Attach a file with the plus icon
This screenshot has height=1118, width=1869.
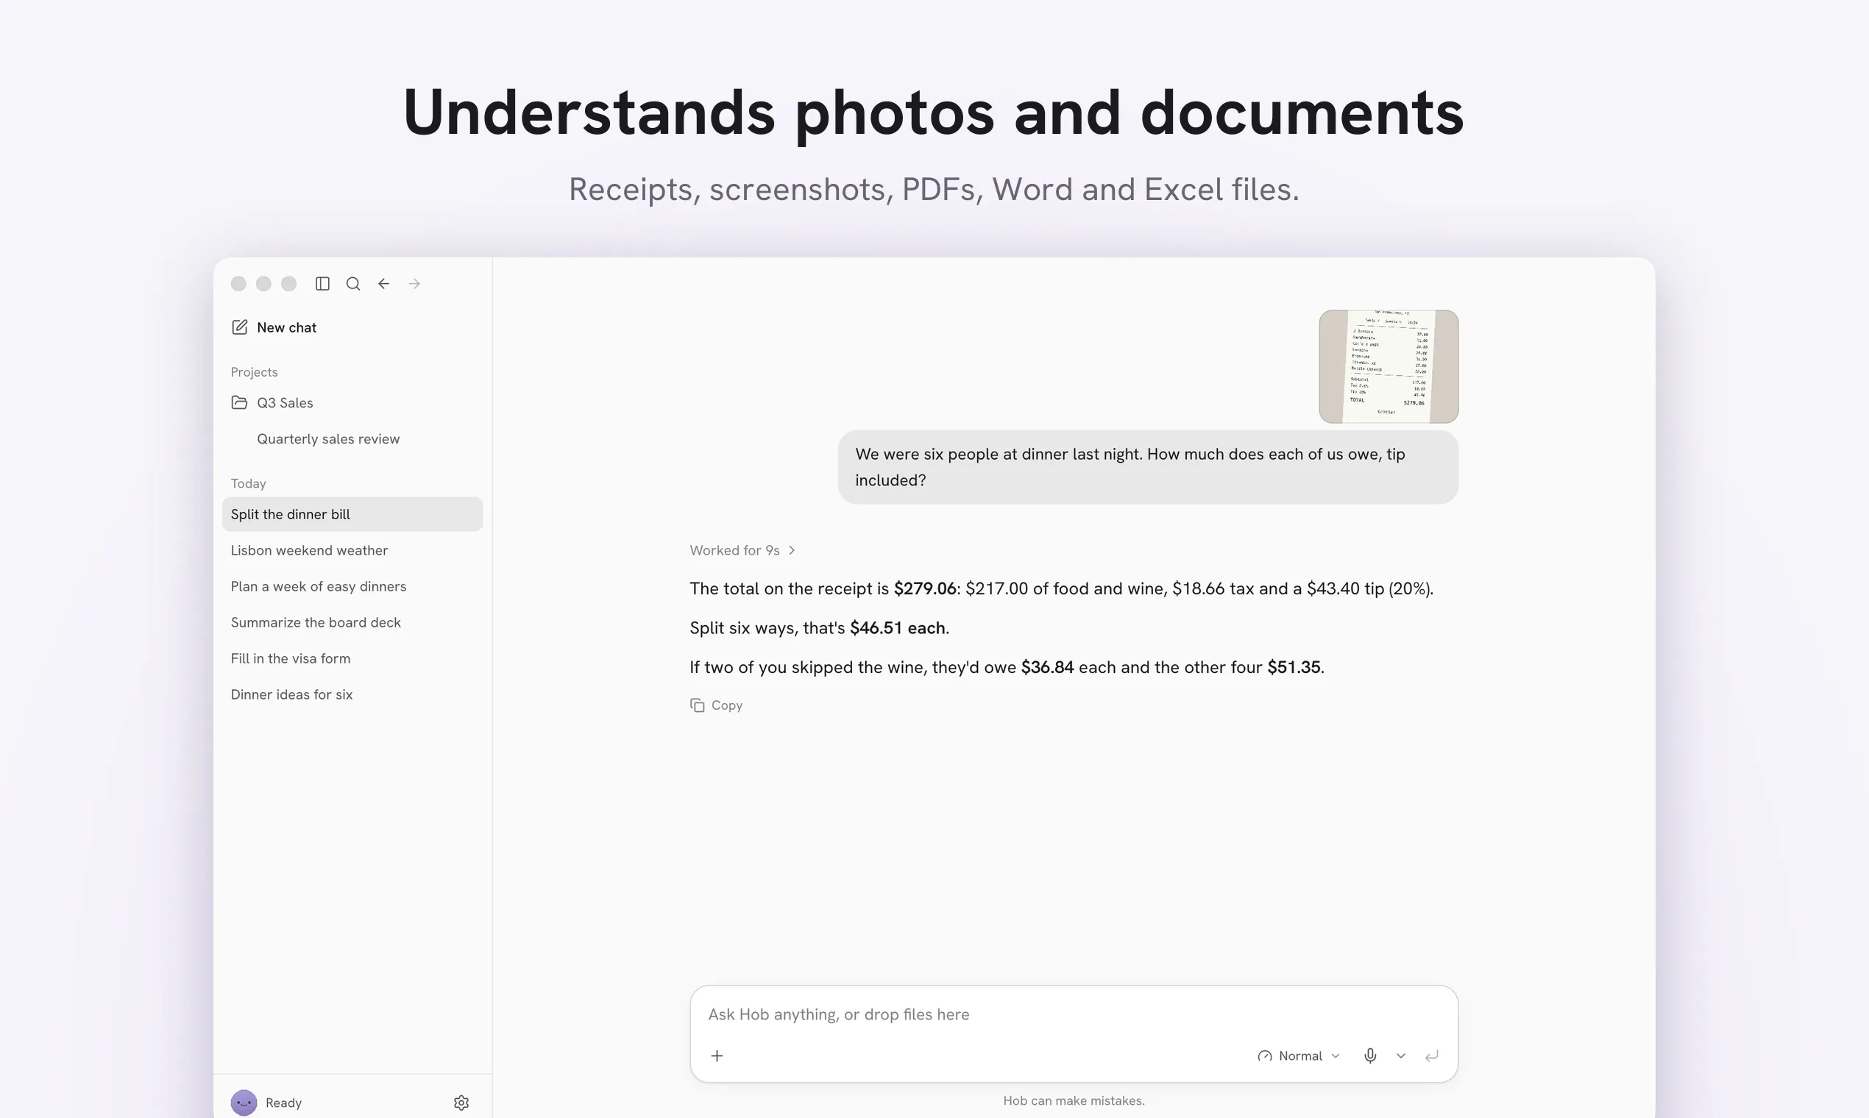click(717, 1056)
